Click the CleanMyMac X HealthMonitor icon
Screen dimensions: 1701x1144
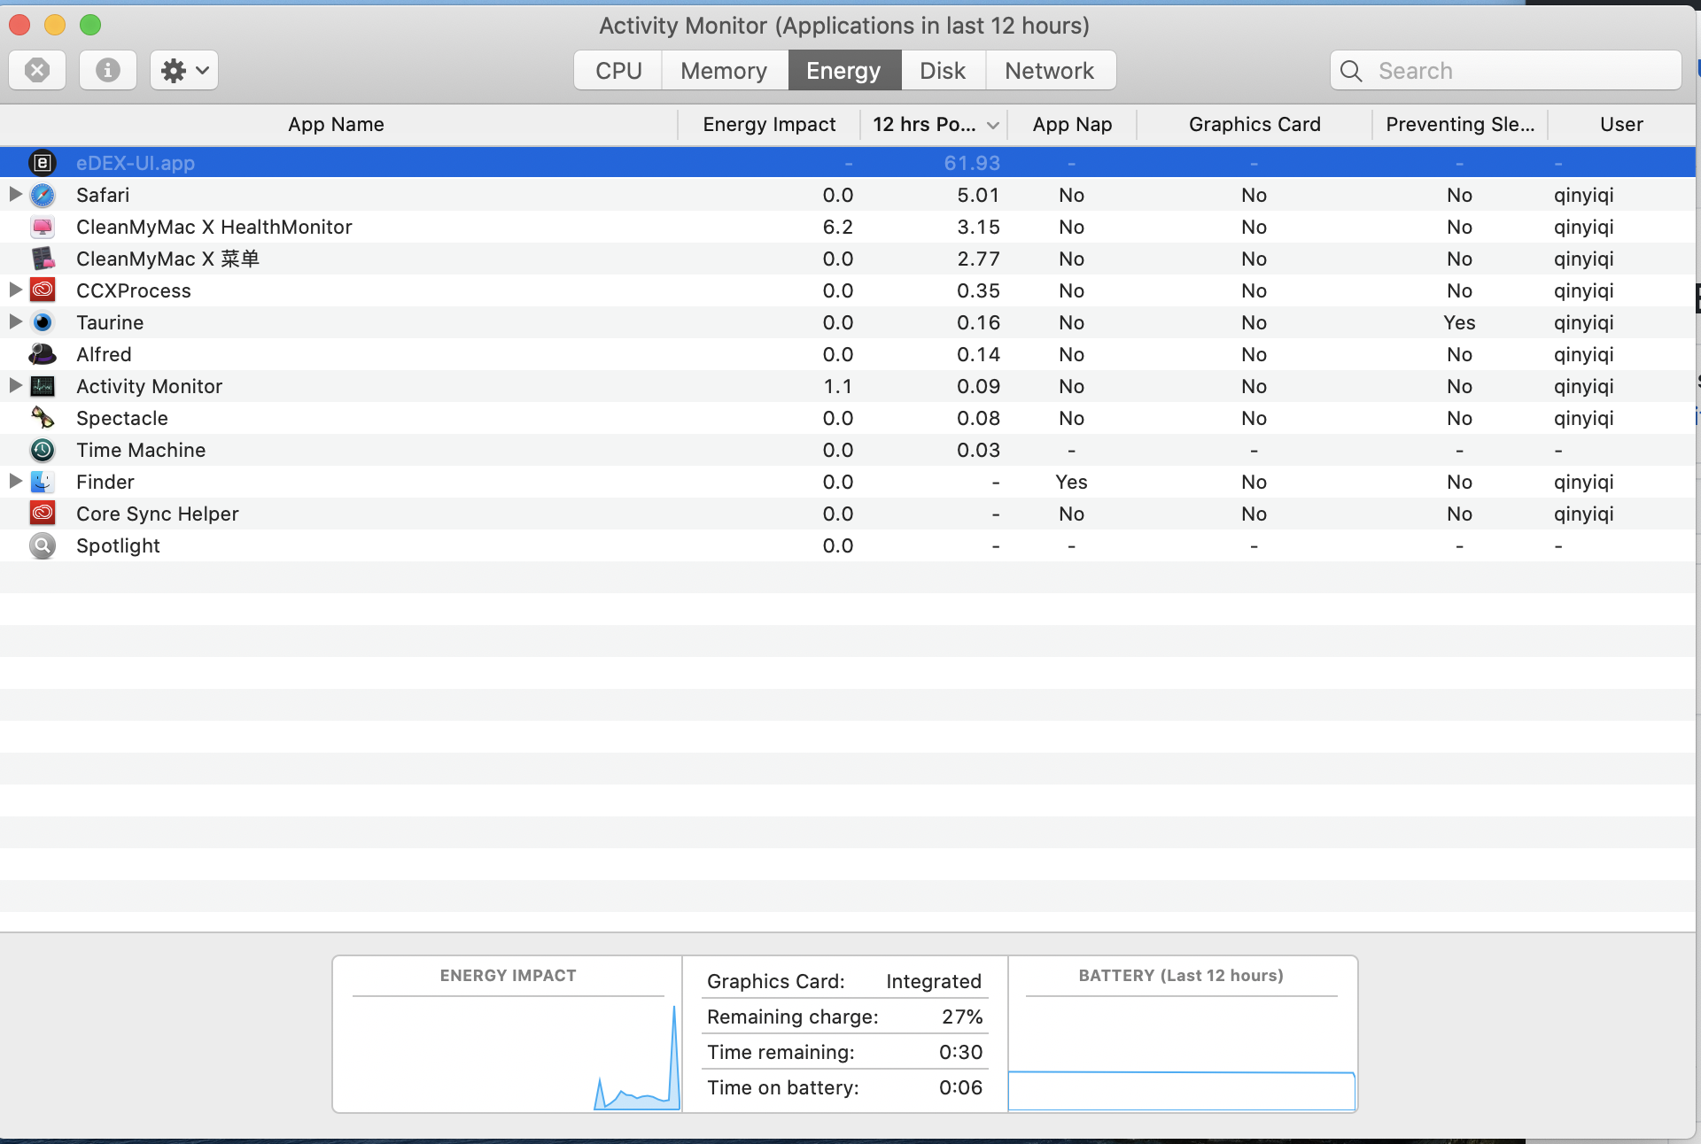pos(43,227)
